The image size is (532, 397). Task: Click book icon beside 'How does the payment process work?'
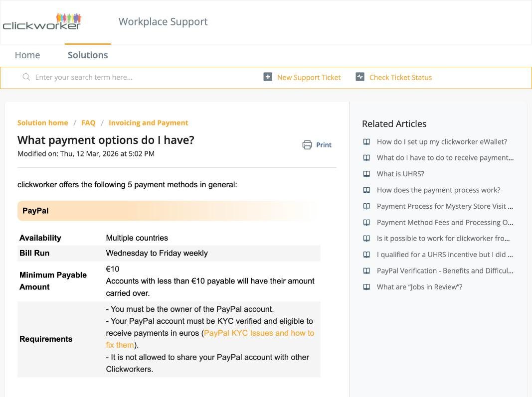[367, 190]
